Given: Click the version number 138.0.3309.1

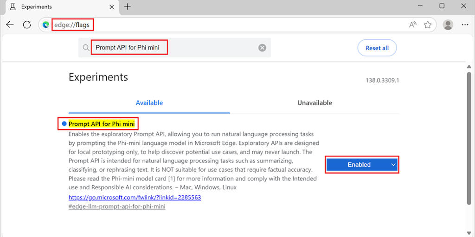Looking at the screenshot, I should pyautogui.click(x=382, y=81).
